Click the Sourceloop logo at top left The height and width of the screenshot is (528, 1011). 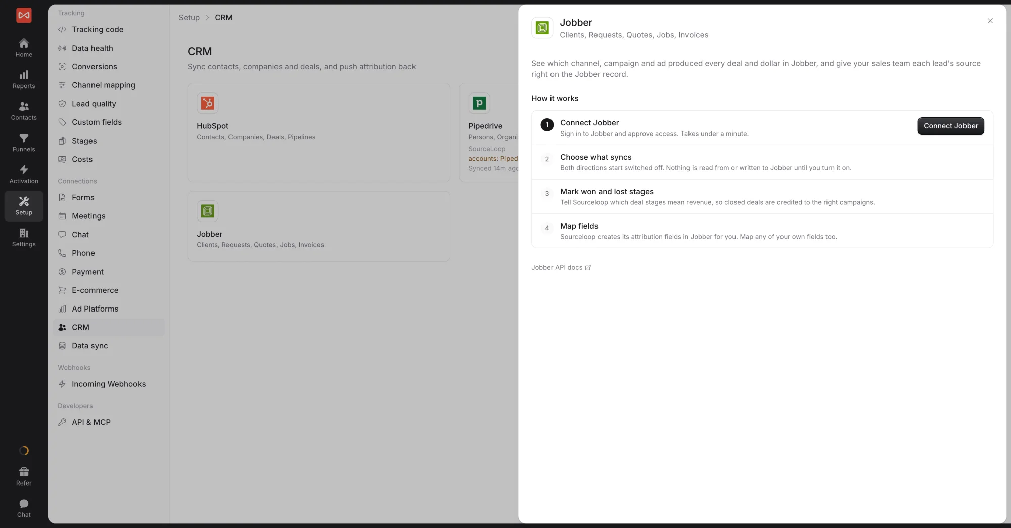(x=24, y=15)
